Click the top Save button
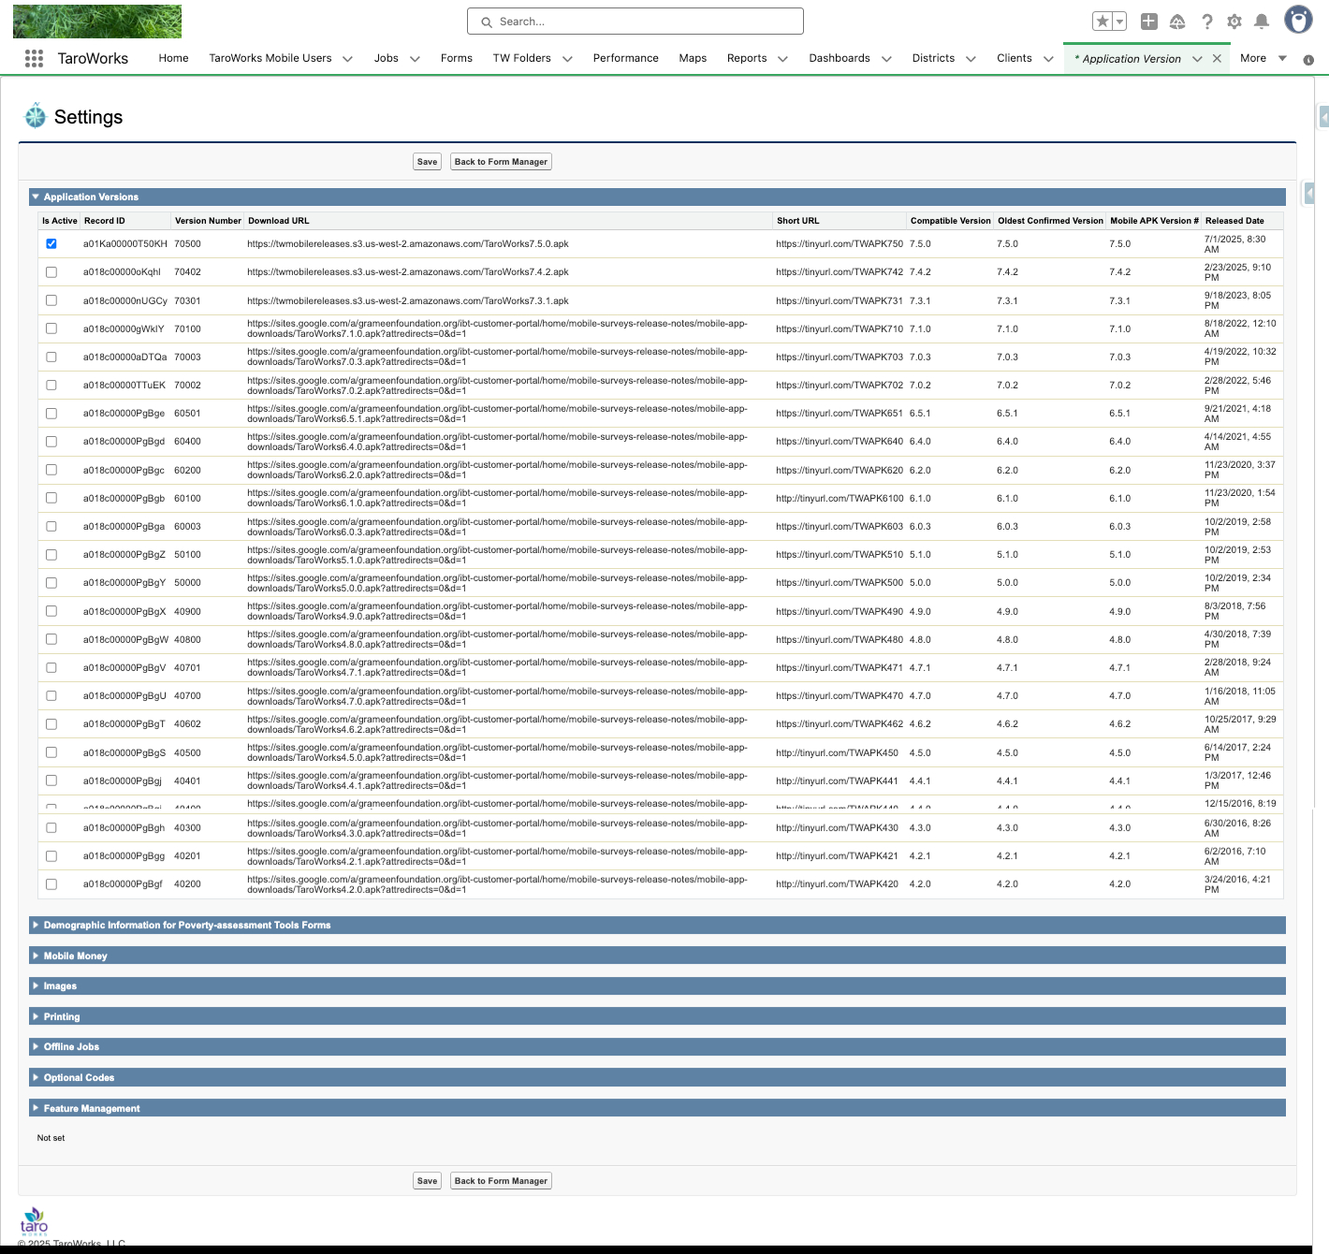The width and height of the screenshot is (1329, 1254). (x=427, y=162)
